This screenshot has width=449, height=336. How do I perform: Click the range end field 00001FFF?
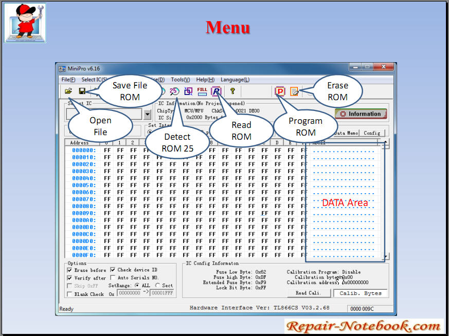(x=163, y=293)
